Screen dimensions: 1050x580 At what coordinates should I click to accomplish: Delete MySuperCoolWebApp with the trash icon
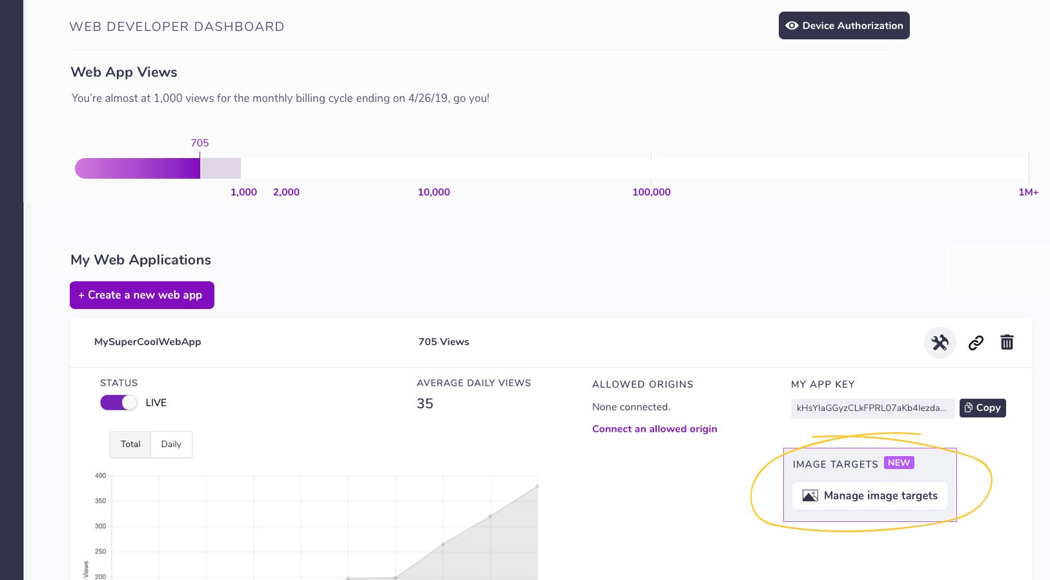[x=1007, y=342]
